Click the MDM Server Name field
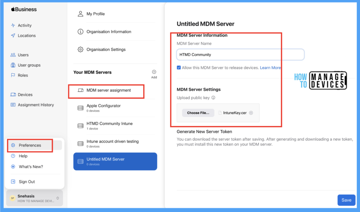The width and height of the screenshot is (360, 212). (240, 54)
